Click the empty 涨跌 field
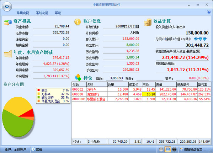Screen dimensions: 213x153 point(150,78)
